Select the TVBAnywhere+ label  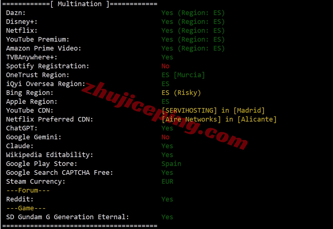(32, 57)
